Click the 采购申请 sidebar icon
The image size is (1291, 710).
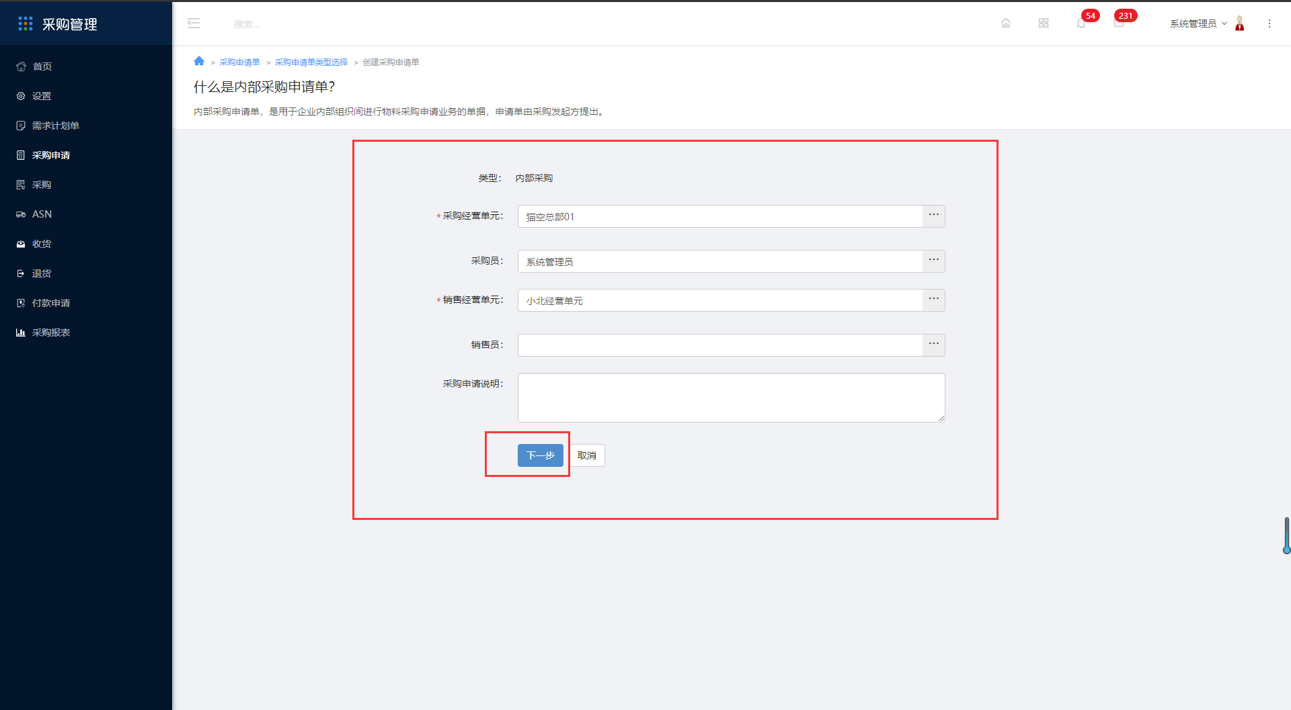coord(21,155)
